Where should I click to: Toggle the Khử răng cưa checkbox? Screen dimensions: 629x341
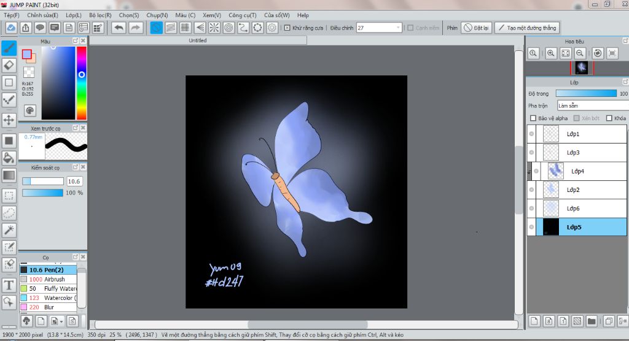[287, 28]
